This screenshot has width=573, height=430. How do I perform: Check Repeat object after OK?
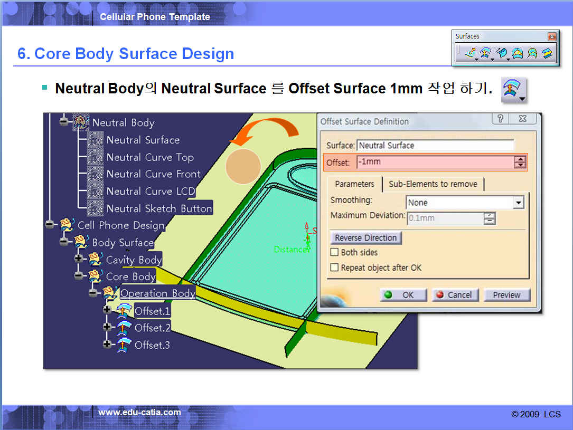tap(334, 267)
